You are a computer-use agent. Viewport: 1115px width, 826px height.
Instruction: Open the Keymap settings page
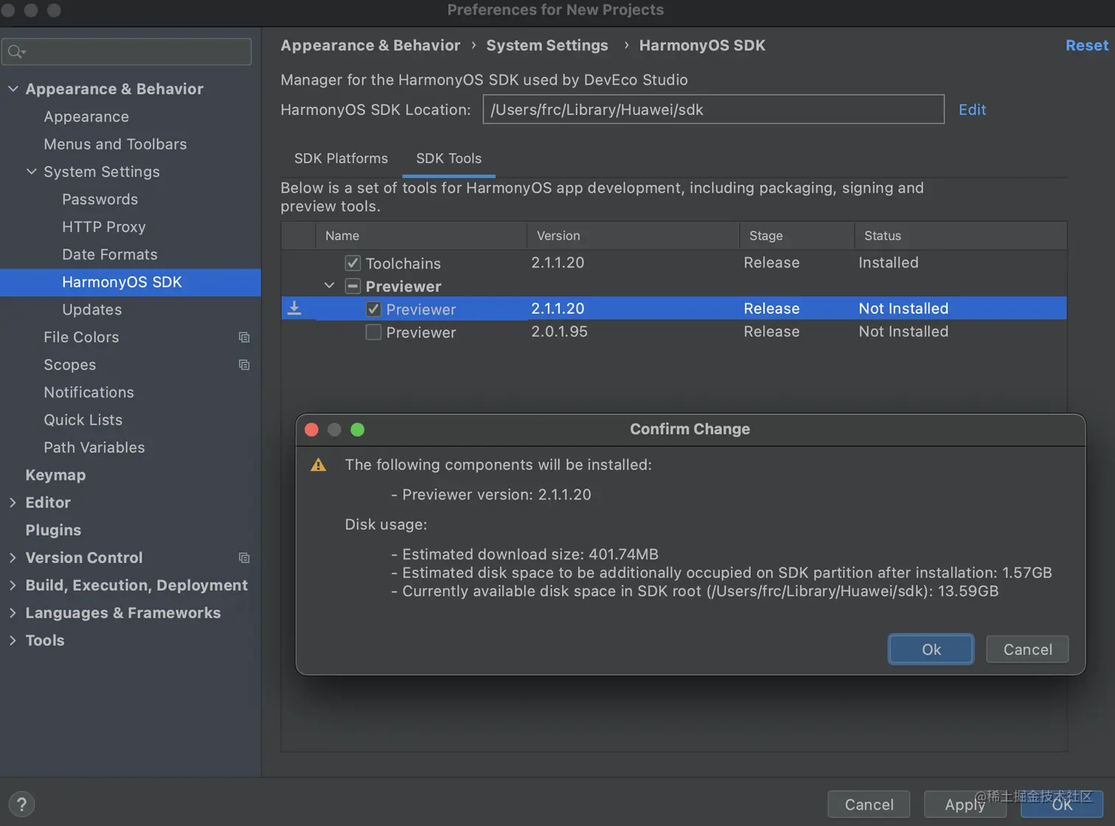click(x=55, y=475)
